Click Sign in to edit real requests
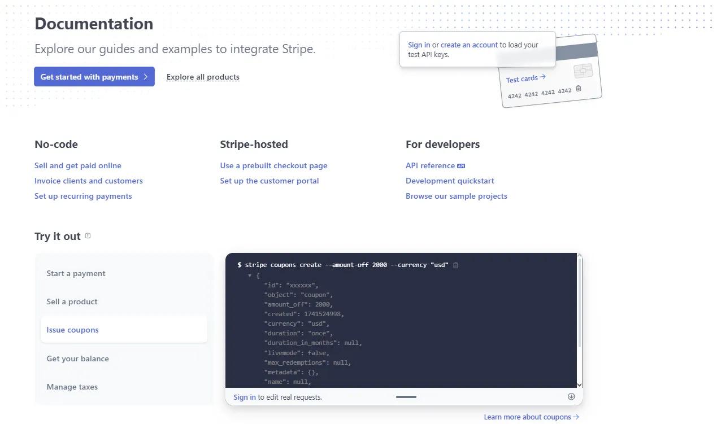 [x=245, y=397]
